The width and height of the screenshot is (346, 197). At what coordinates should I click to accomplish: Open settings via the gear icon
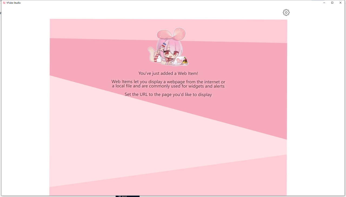(286, 12)
